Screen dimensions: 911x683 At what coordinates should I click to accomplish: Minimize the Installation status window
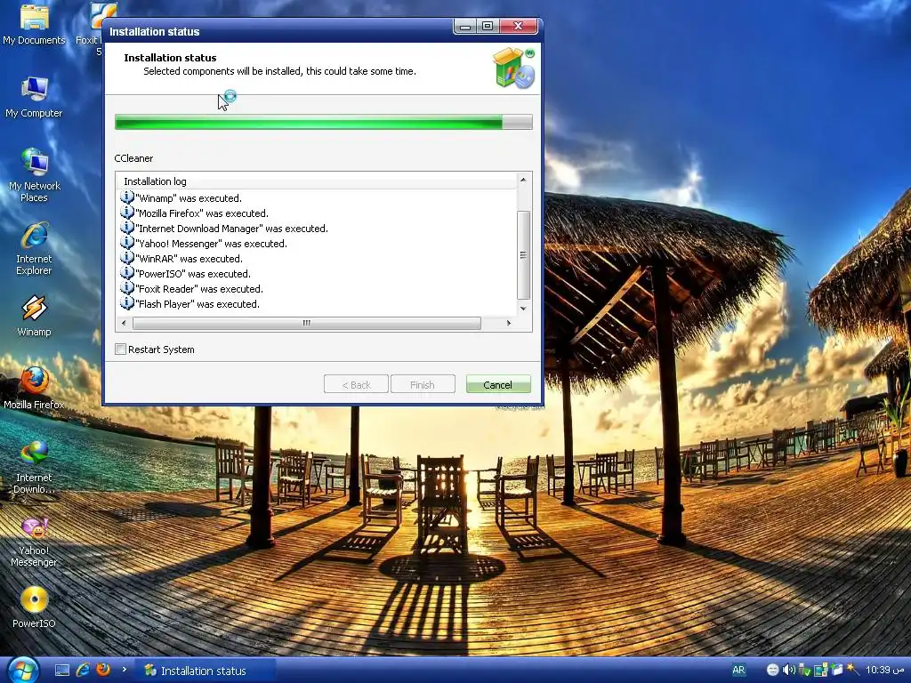pos(465,26)
